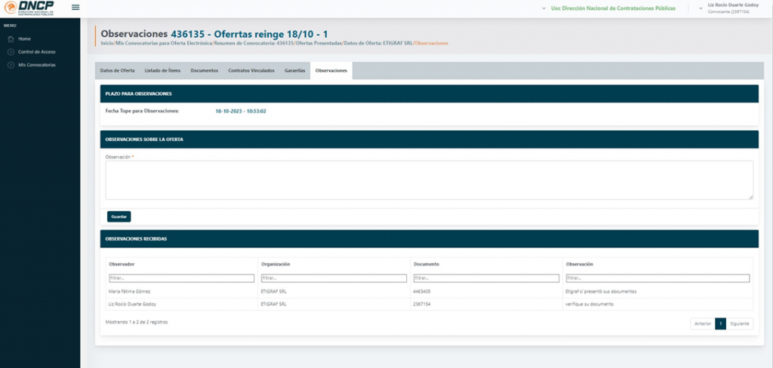Click the Anterior pagination button
Viewport: 773px width, 368px height.
coord(703,324)
